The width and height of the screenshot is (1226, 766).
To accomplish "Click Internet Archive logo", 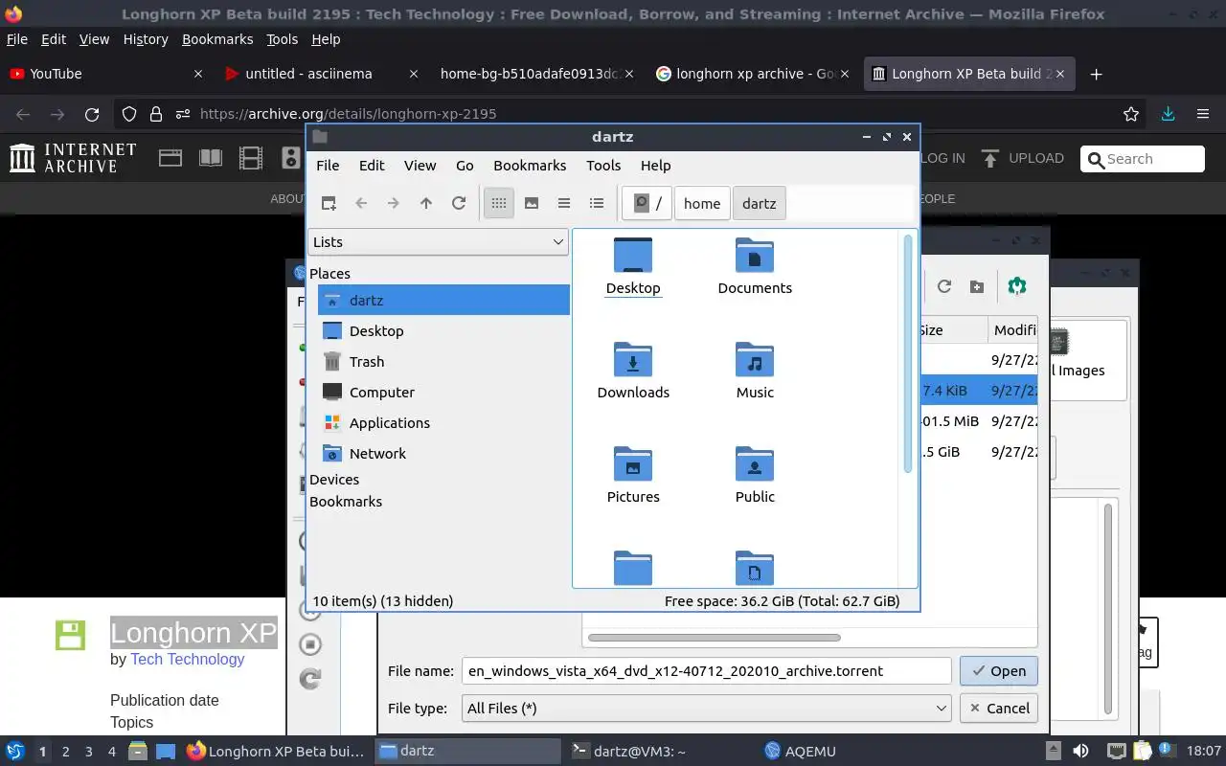I will (x=73, y=158).
